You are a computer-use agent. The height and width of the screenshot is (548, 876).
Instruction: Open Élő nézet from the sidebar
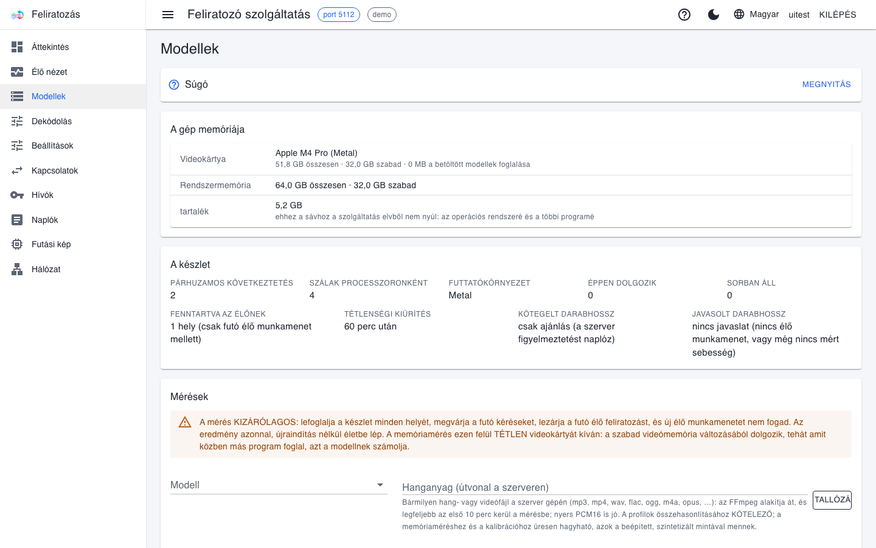click(73, 72)
